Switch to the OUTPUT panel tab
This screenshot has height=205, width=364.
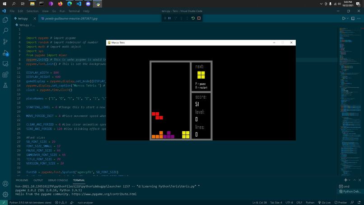point(38,180)
